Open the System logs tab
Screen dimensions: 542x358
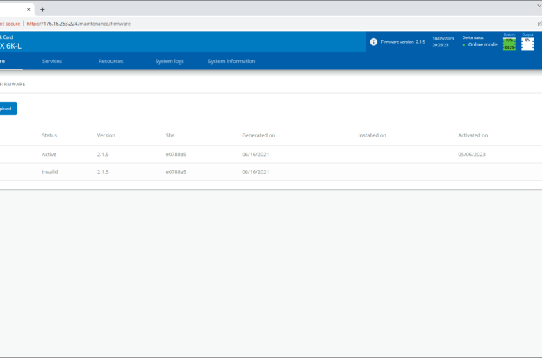(x=170, y=61)
